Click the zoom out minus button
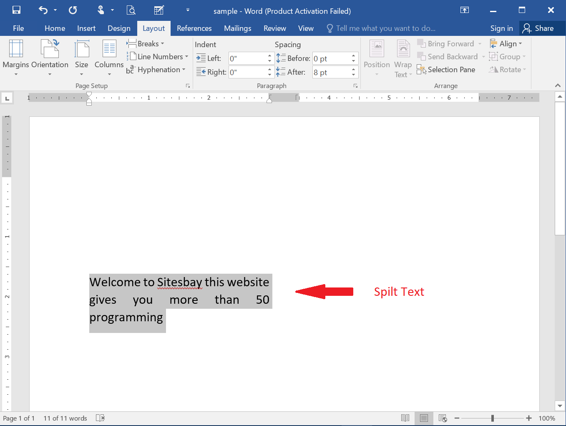The height and width of the screenshot is (426, 566). click(x=457, y=418)
